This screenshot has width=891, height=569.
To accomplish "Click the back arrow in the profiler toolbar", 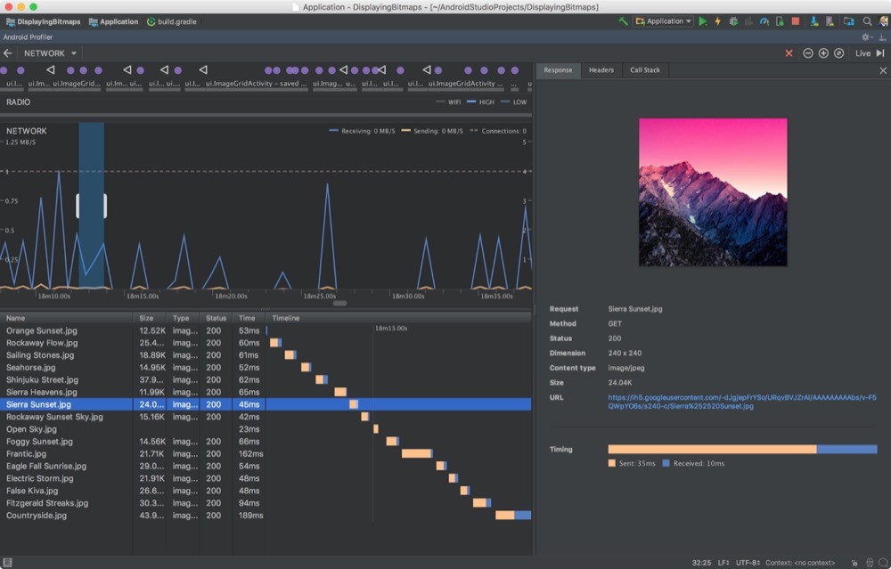I will tap(9, 53).
